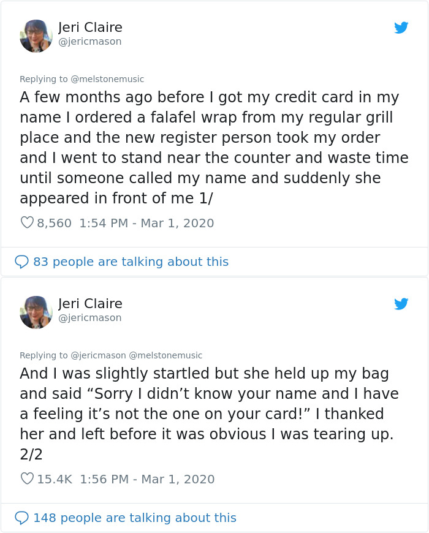Click the reply bubble beside 148 people talking
The height and width of the screenshot is (533, 429).
[x=22, y=518]
